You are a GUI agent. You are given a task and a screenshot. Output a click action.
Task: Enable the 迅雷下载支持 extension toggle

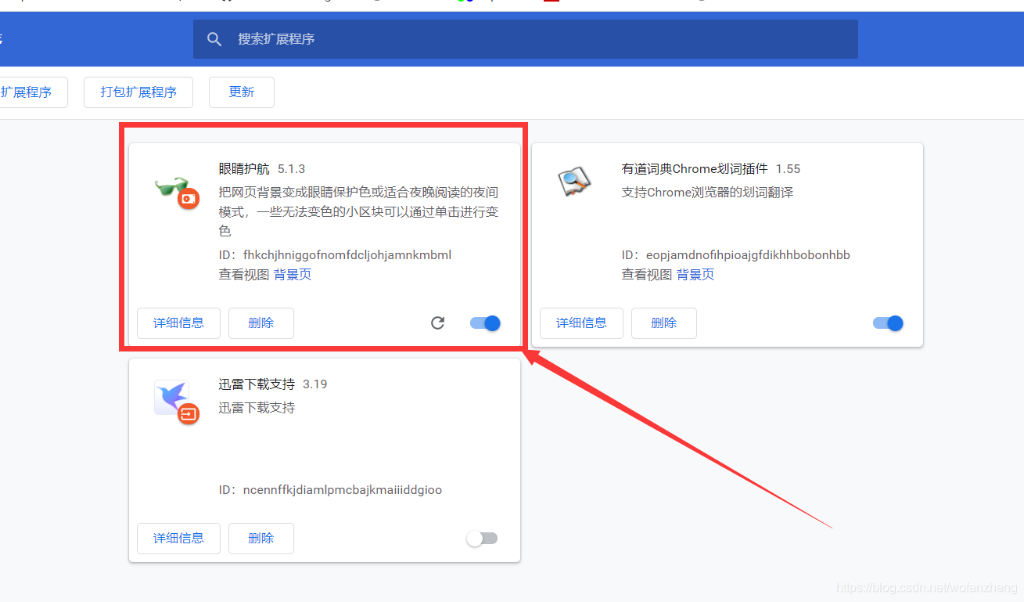[482, 538]
